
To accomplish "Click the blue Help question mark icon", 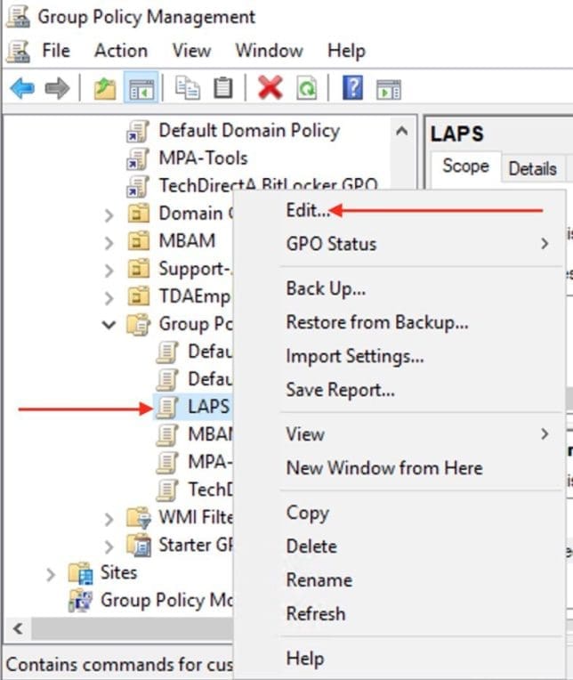I will (352, 87).
